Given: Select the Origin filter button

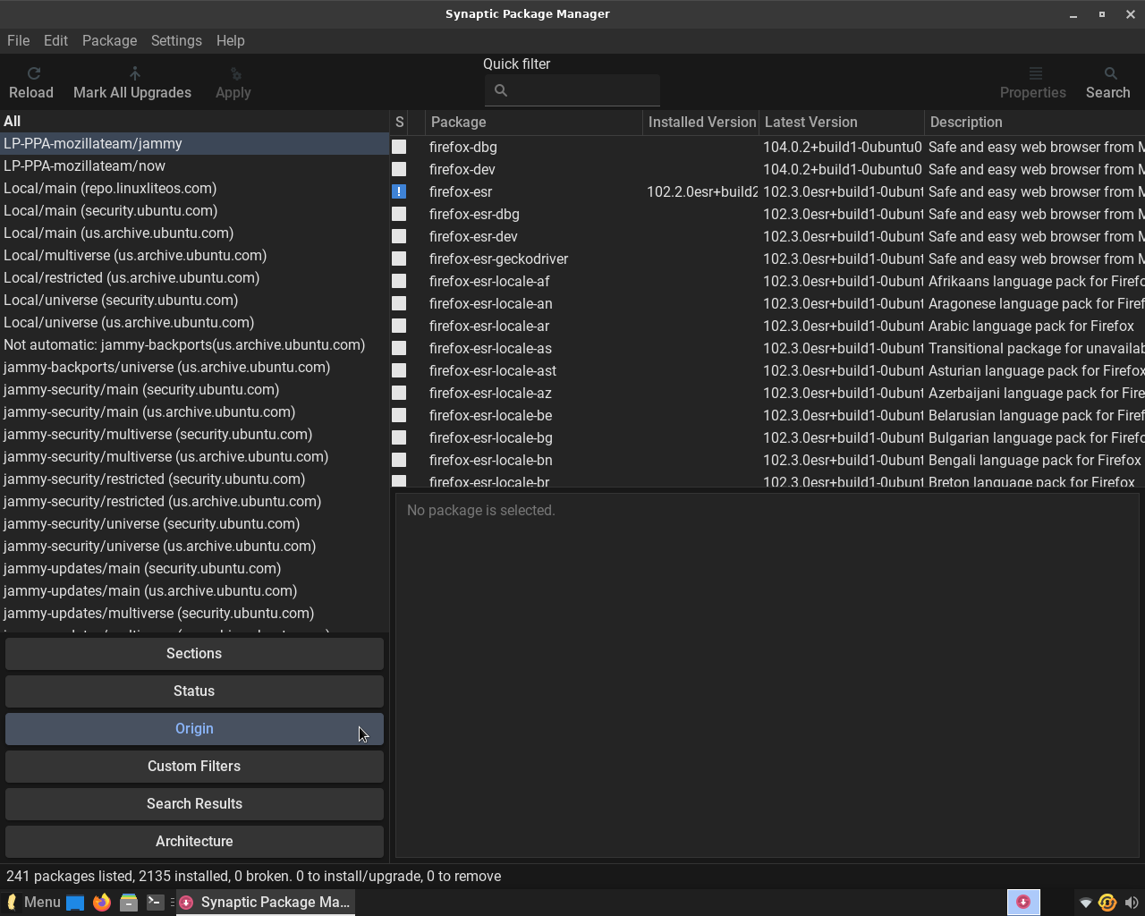Looking at the screenshot, I should tap(194, 728).
